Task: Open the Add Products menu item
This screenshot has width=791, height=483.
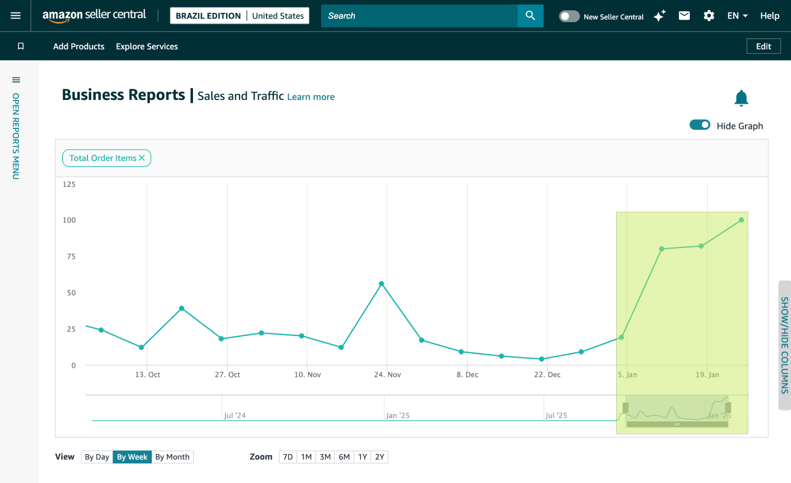Action: click(79, 46)
